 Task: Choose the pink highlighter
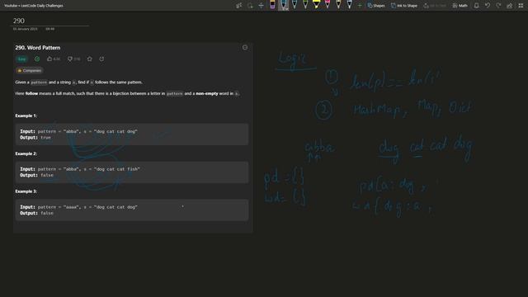click(328, 5)
